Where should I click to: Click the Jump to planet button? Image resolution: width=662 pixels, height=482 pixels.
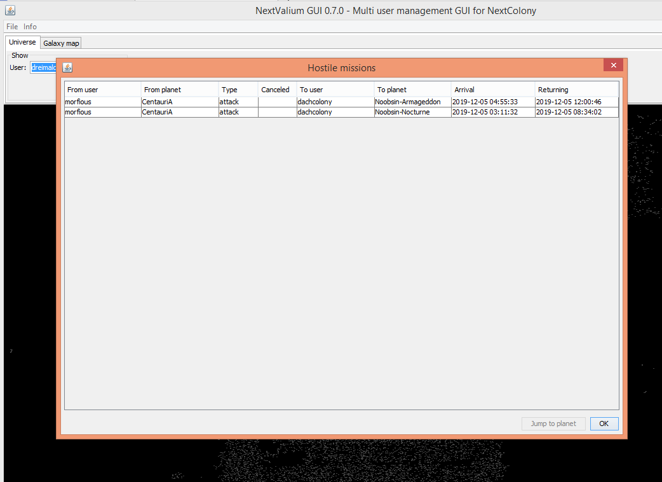click(x=553, y=423)
